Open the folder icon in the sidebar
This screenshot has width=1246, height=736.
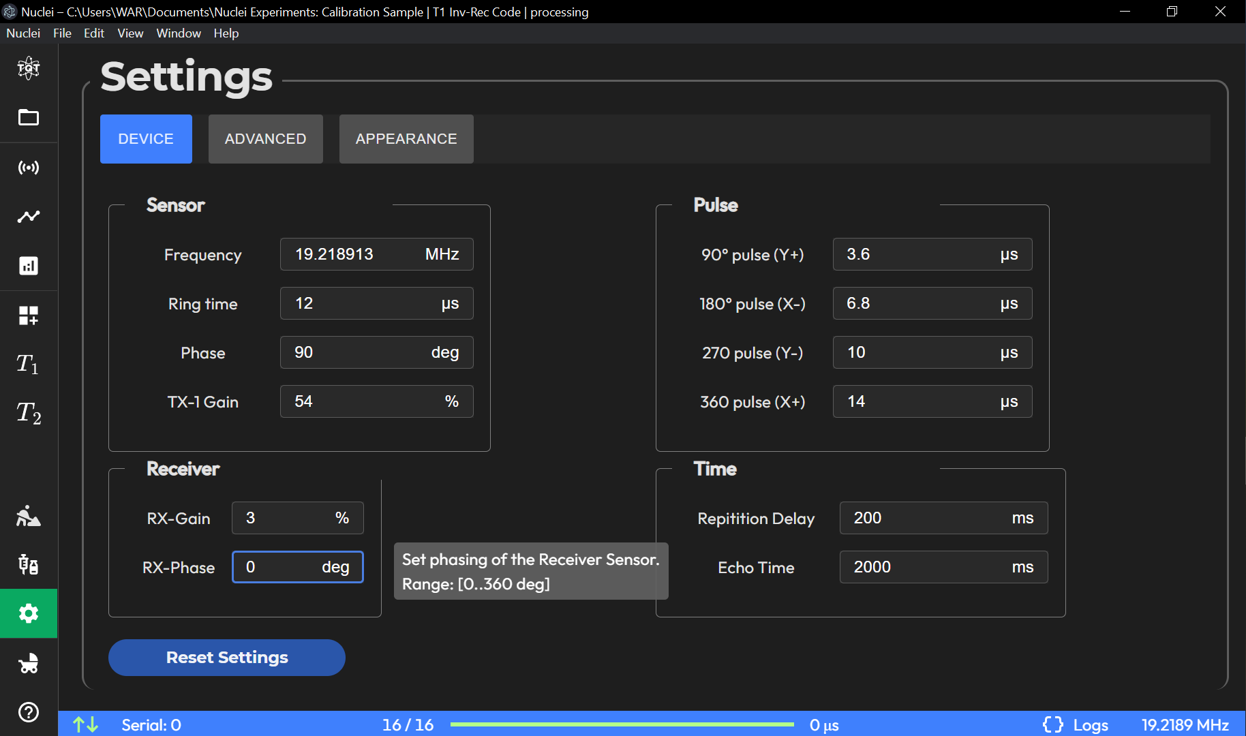pos(29,117)
